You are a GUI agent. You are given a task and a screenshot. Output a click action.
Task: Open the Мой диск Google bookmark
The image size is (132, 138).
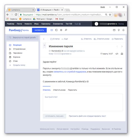[x=43, y=19]
